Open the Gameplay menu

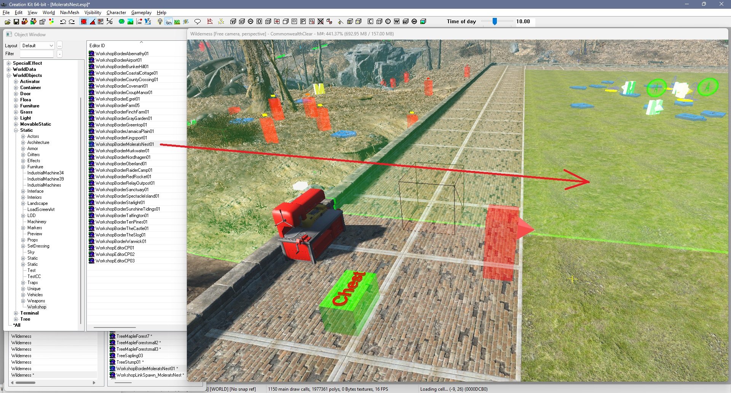pyautogui.click(x=141, y=13)
